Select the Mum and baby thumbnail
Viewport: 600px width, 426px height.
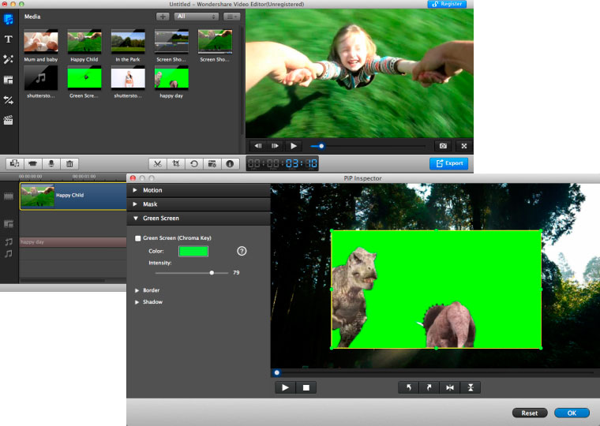[x=40, y=41]
